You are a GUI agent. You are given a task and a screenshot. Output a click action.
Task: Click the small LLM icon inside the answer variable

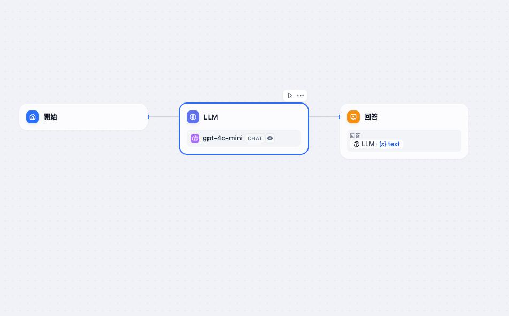[x=357, y=144]
